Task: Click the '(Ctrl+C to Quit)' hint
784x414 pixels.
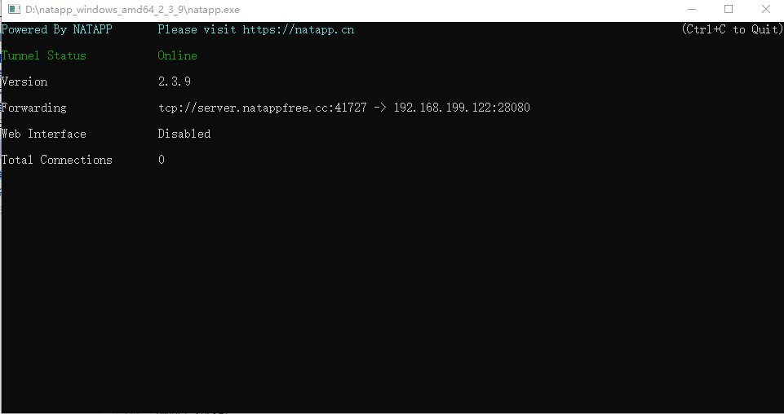Action: click(732, 29)
